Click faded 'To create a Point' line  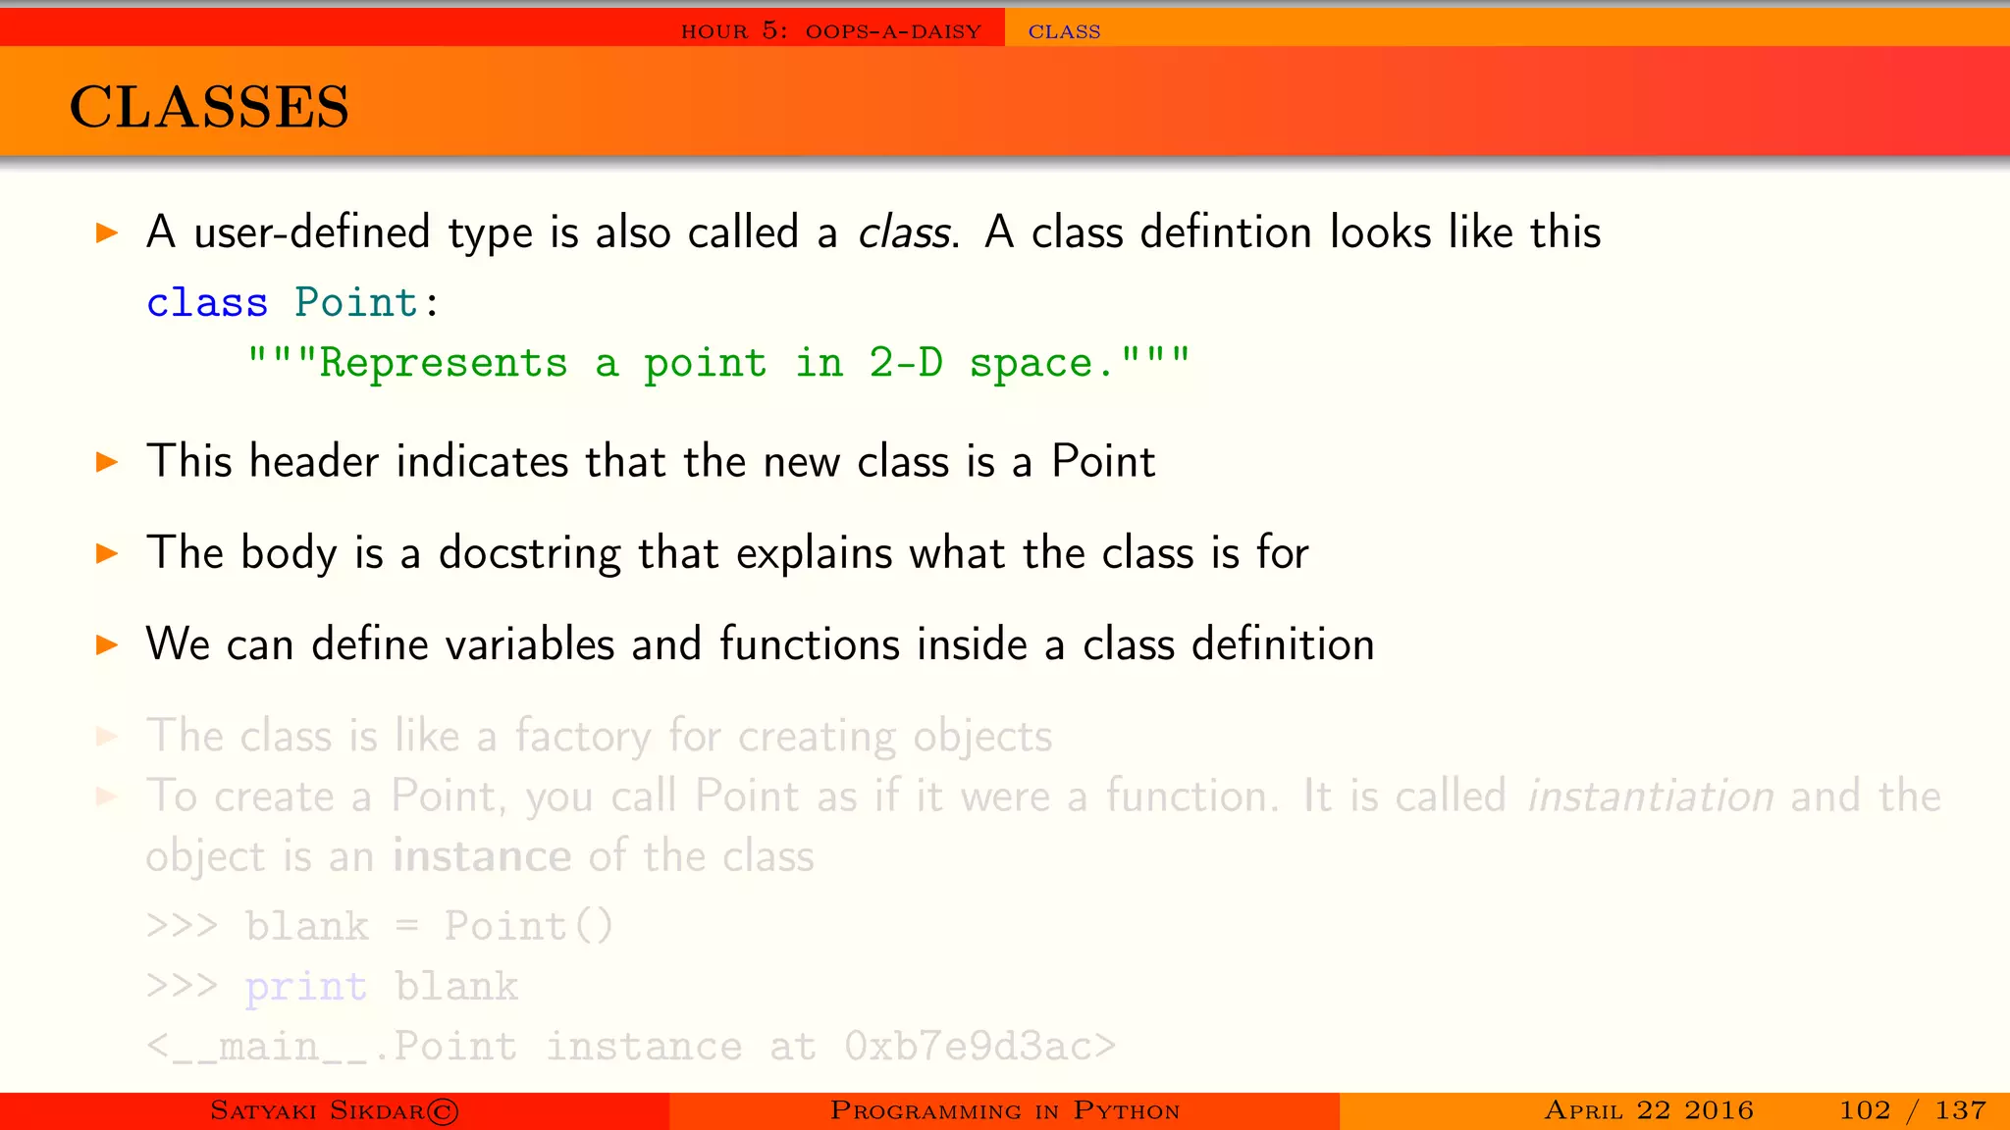[1043, 796]
